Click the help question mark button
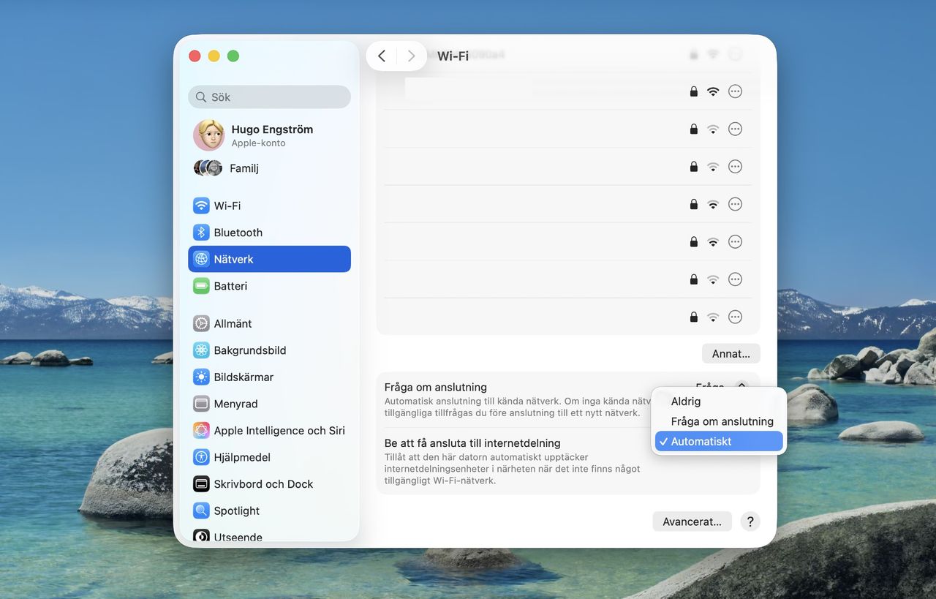 tap(750, 521)
